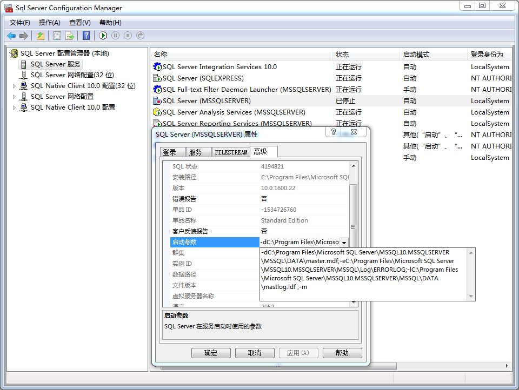Screen dimensions: 519x390
Task: Click the SQL Server 网络配置 tree icon
Action: coord(24,97)
